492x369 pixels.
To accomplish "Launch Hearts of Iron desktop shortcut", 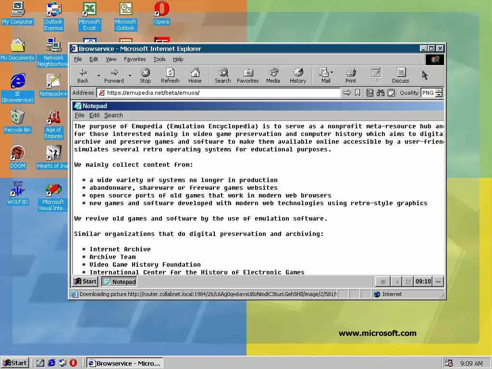I will click(53, 157).
